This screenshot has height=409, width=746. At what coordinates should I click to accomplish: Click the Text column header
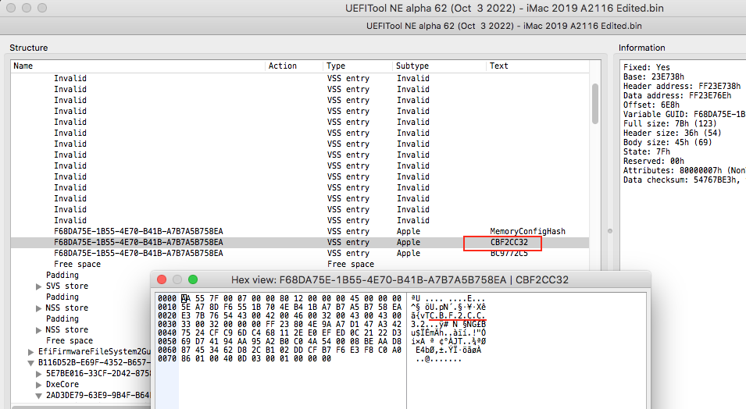click(x=537, y=66)
